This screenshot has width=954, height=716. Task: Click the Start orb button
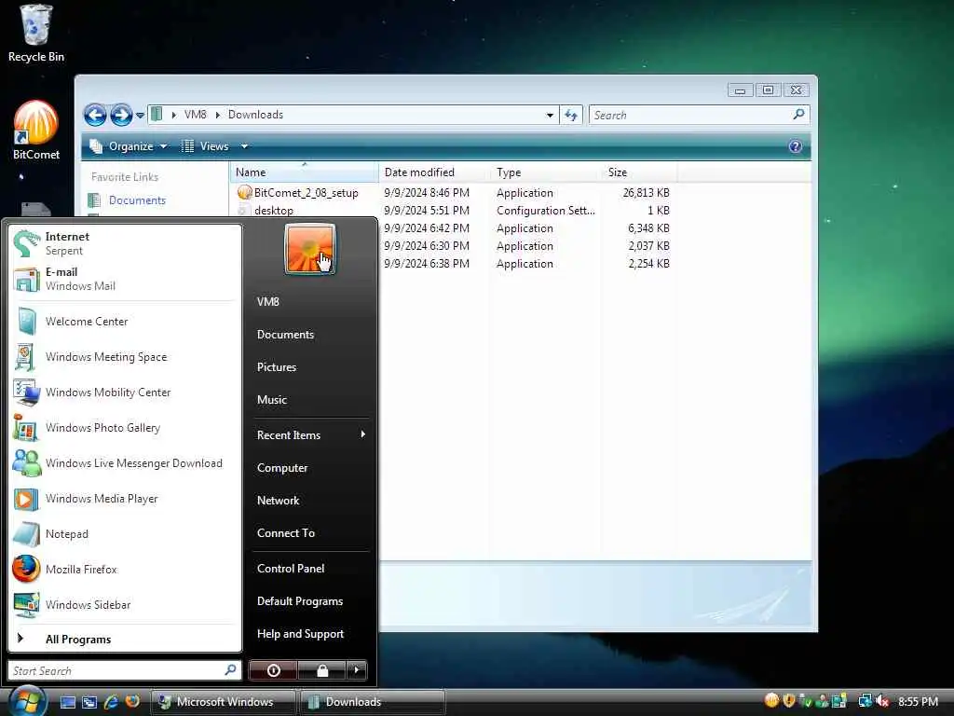27,701
